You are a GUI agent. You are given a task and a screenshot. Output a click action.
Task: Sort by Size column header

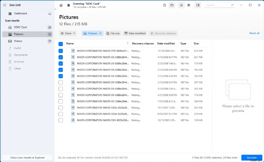[x=196, y=43]
